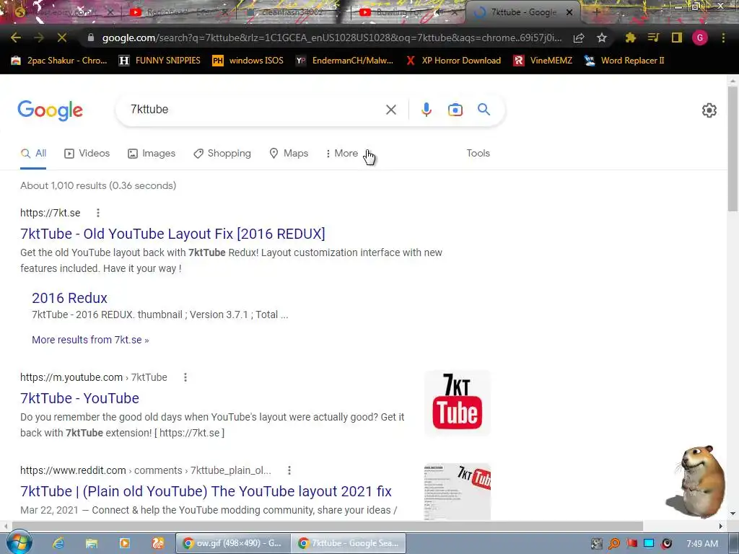Screen dimensions: 739x554
Task: Switch to Images results
Action: [152, 154]
